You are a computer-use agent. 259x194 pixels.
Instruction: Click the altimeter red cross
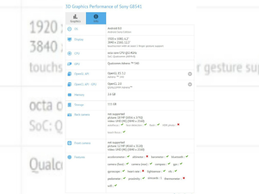(147, 156)
